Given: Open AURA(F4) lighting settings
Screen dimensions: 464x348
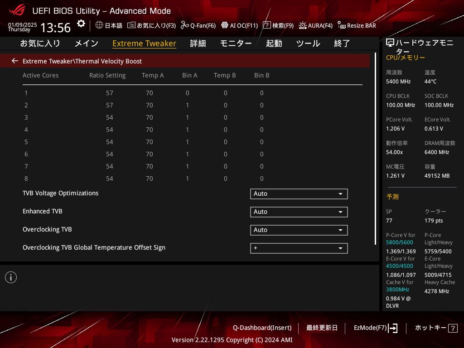Looking at the screenshot, I should point(315,25).
